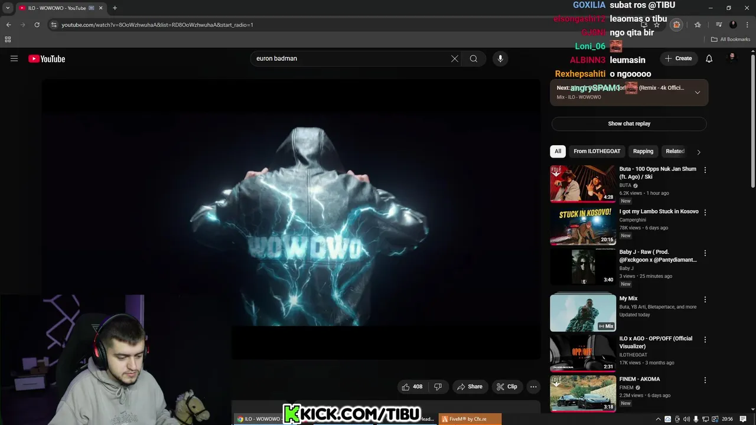Open options for ILO x AGO OPP/OFF video
Screen dimensions: 756x425
point(705,340)
